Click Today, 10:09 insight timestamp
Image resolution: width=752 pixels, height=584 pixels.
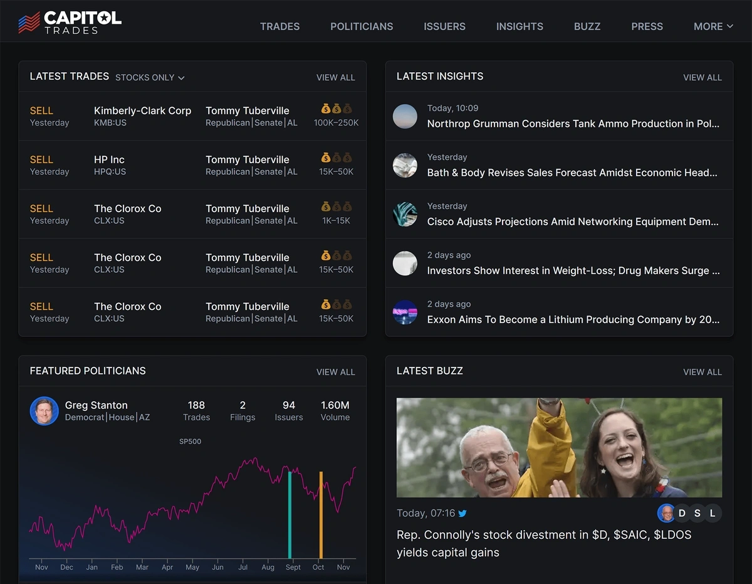click(x=452, y=108)
